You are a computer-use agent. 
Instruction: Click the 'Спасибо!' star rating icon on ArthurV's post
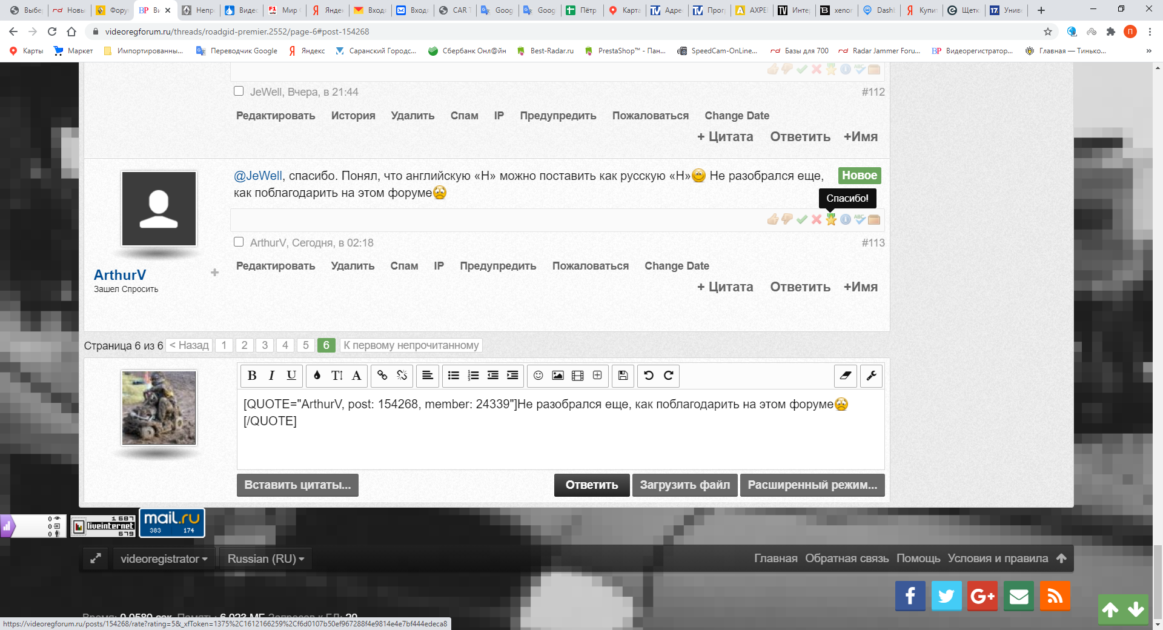[x=831, y=219]
